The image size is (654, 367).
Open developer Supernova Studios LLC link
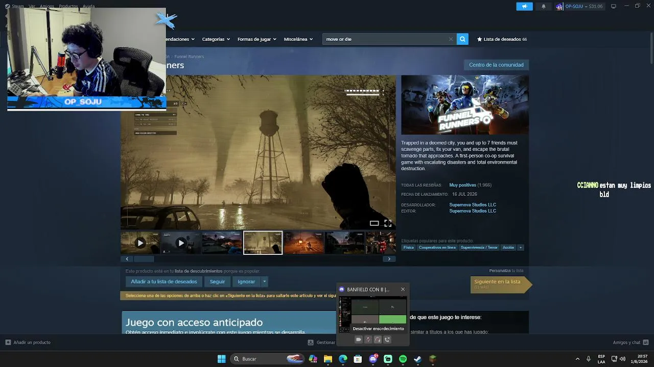473,205
